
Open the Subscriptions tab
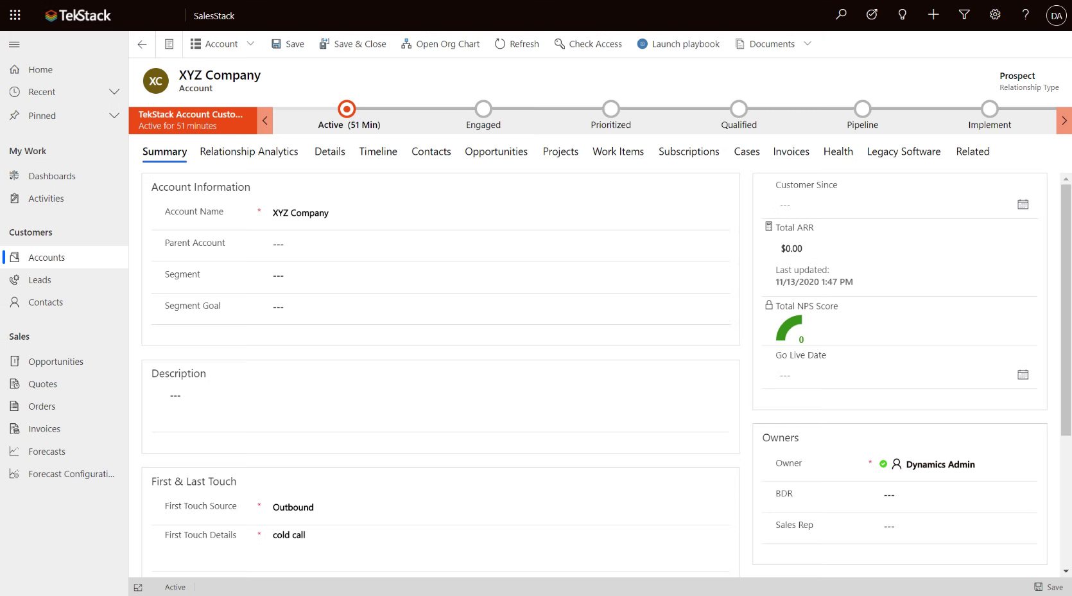[689, 152]
